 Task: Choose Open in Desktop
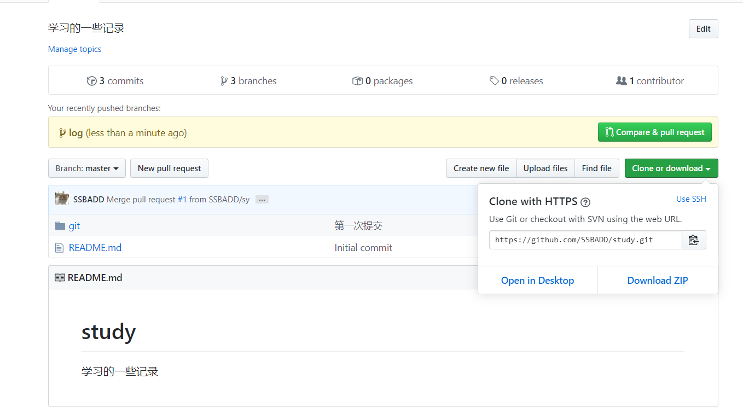[537, 281]
